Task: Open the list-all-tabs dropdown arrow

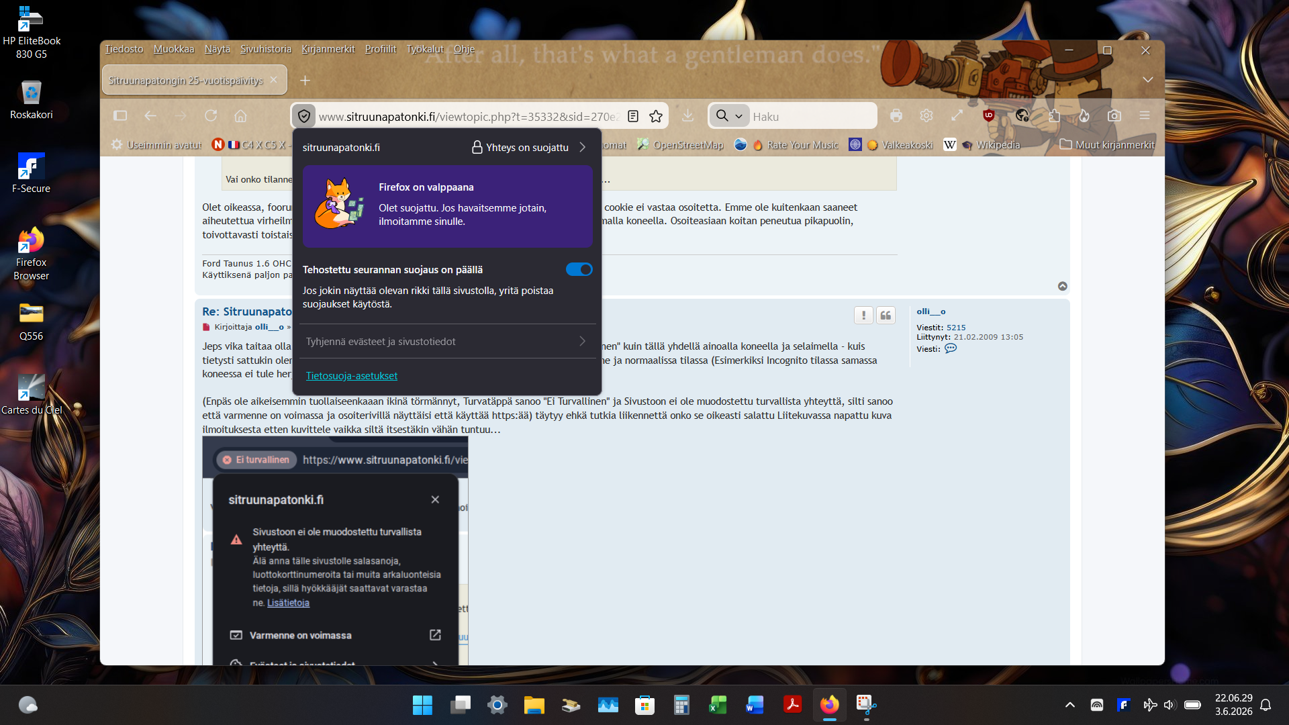Action: 1148,79
